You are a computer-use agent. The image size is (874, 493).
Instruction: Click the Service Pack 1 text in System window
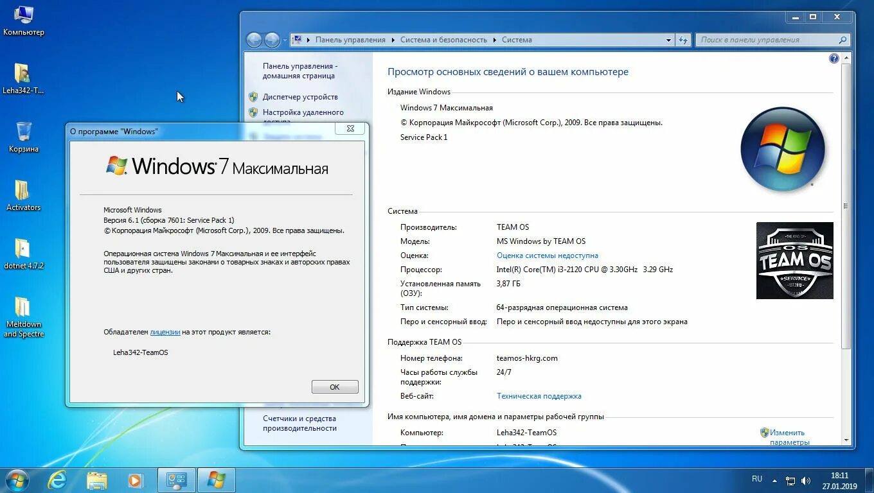pos(424,137)
